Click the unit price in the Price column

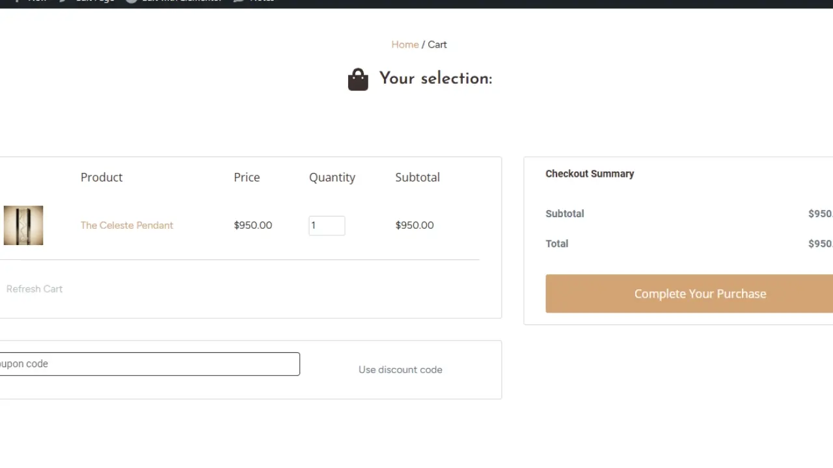(253, 226)
